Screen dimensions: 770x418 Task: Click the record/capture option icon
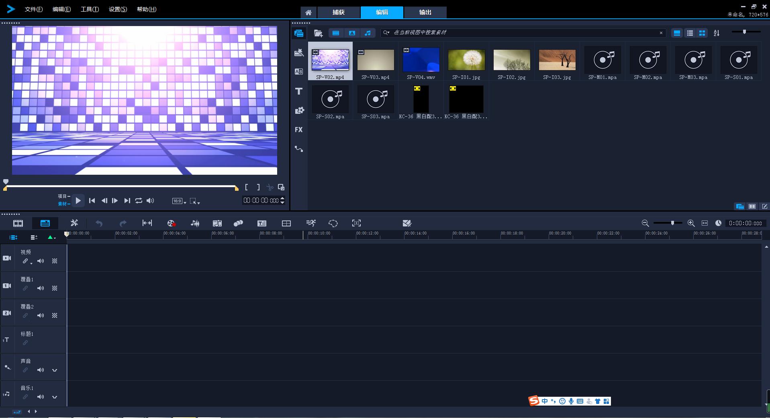coord(171,223)
